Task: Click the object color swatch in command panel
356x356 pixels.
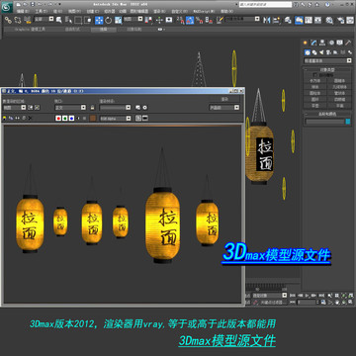Action: coord(348,122)
